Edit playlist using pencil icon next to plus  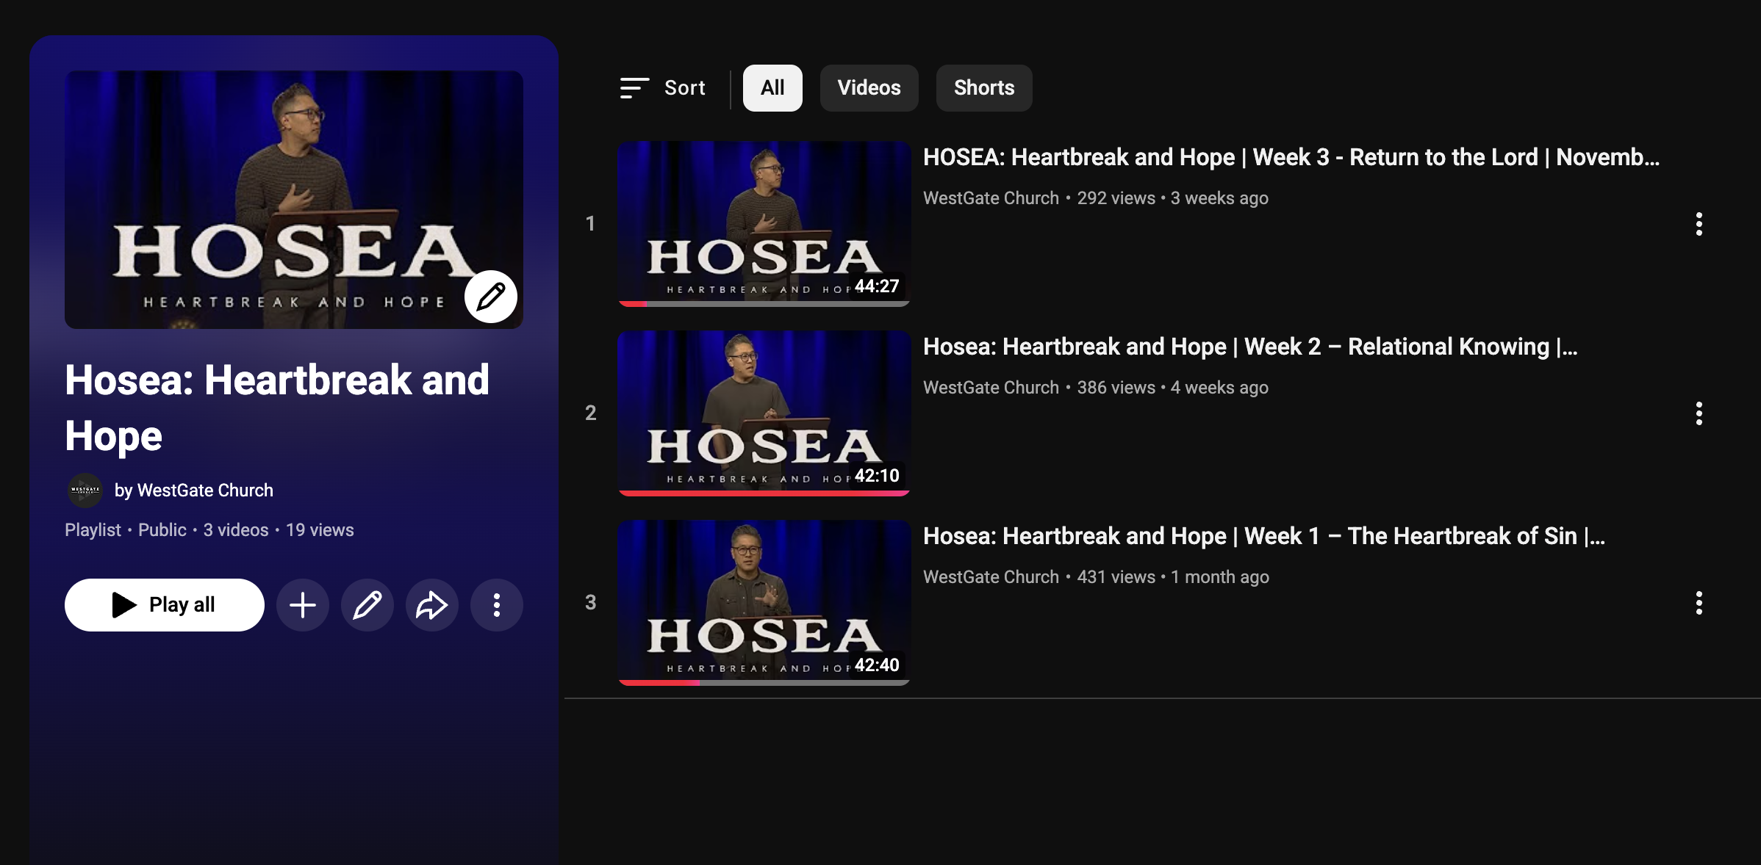[x=367, y=605]
